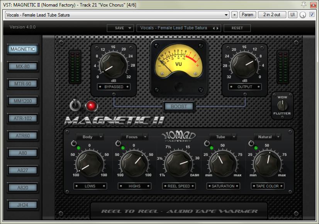Open the Tube saturation type dropdown
Viewport: 319px width, 224px height.
coord(223,137)
